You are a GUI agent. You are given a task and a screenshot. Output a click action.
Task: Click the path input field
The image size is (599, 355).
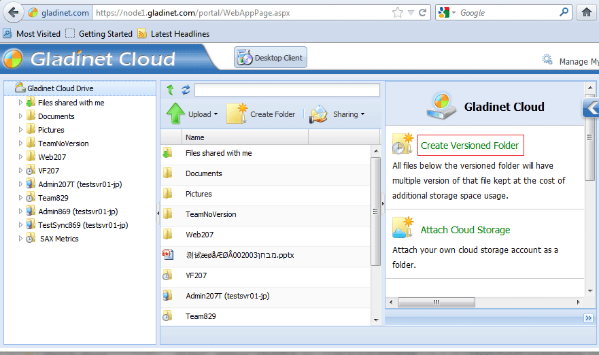point(288,90)
